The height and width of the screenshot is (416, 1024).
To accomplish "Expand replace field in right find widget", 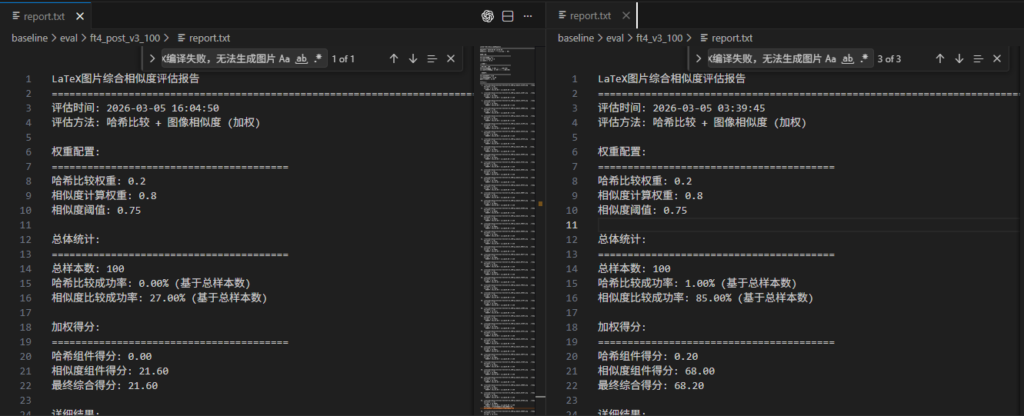I will (x=698, y=58).
